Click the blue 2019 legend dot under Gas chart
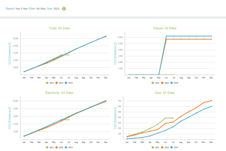The height and width of the screenshot is (151, 226). (x=172, y=147)
